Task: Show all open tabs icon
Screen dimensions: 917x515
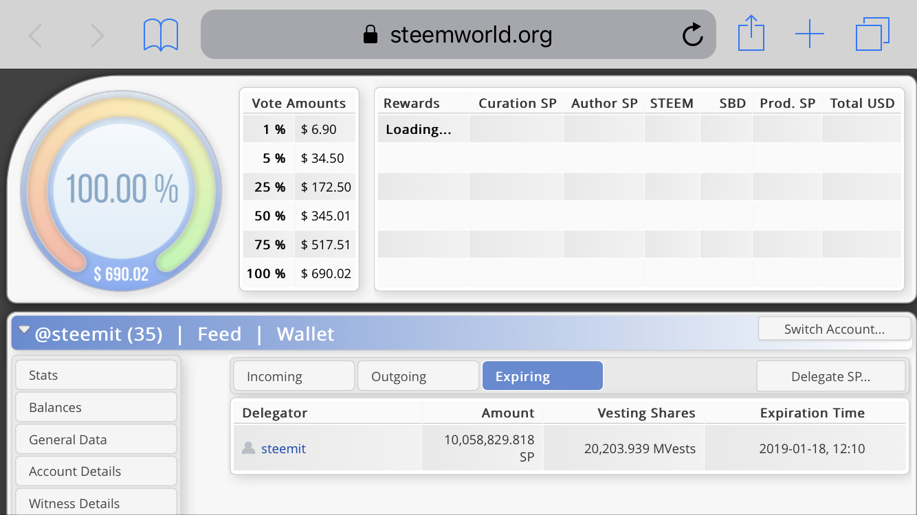Action: point(873,34)
